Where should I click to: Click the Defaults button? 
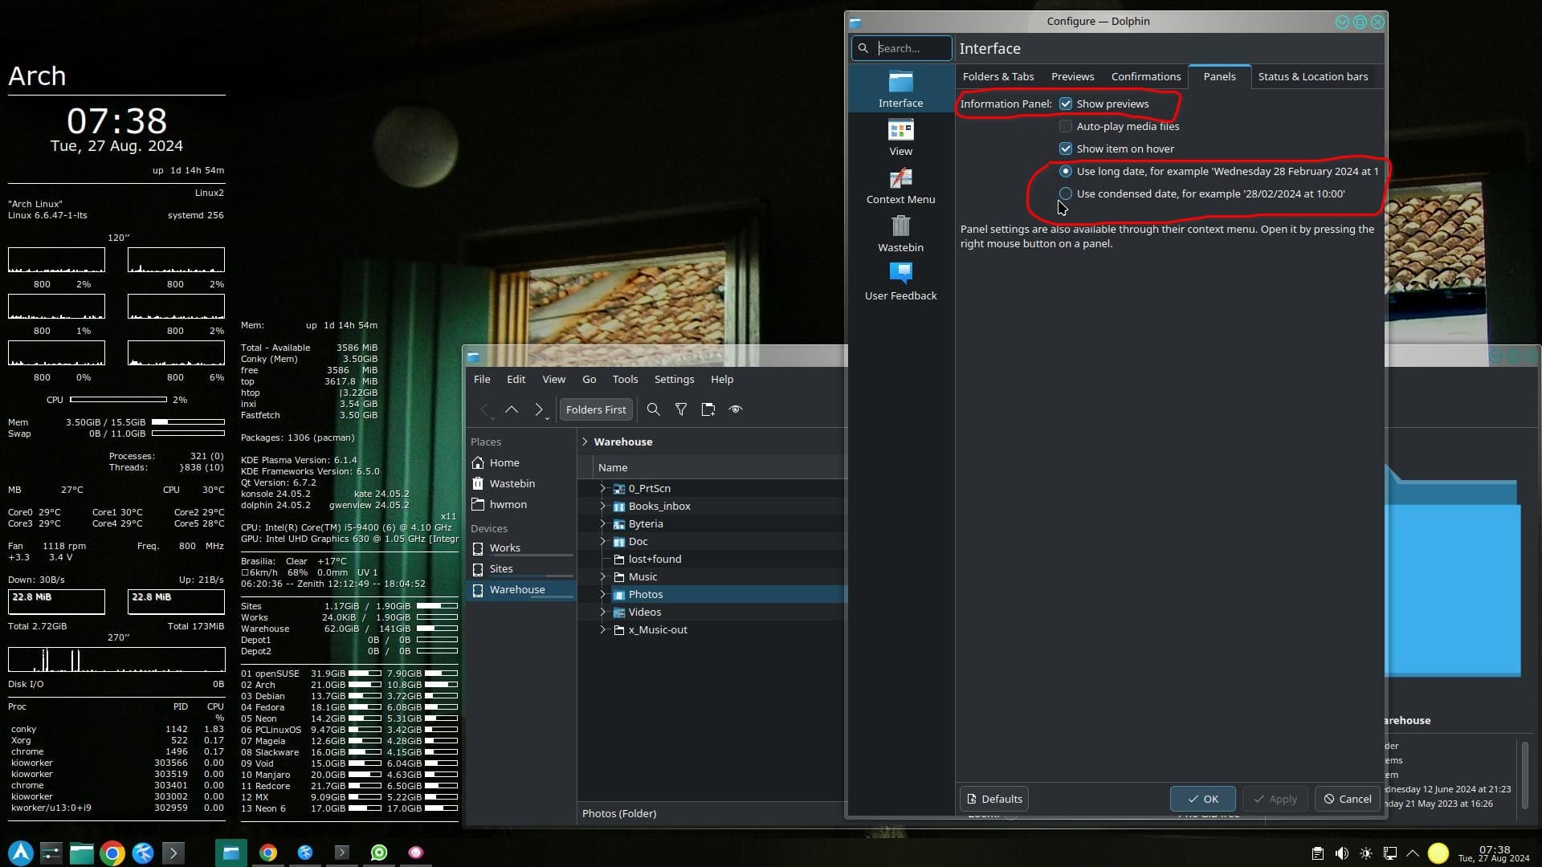[x=994, y=799]
